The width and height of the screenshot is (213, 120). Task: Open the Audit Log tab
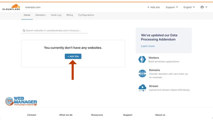[x=56, y=15]
